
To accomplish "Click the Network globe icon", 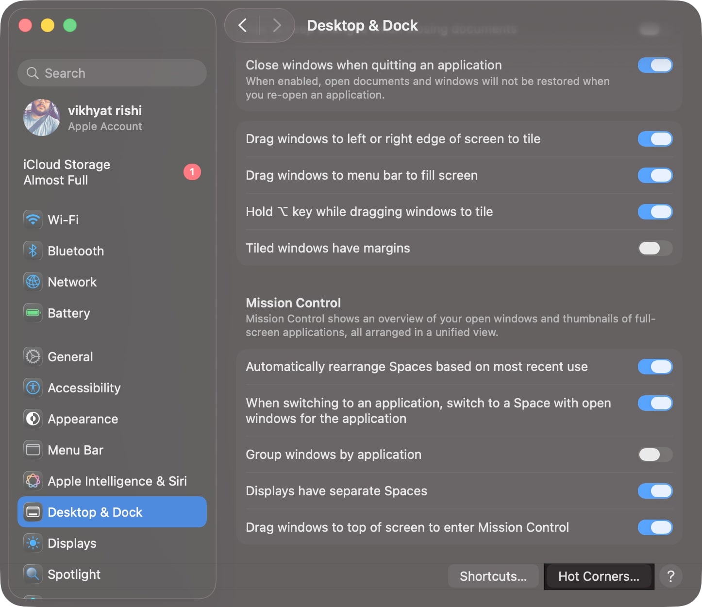I will click(33, 282).
